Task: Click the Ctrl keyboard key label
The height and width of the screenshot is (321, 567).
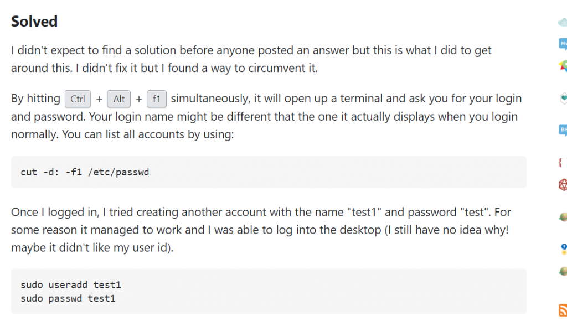Action: (78, 99)
